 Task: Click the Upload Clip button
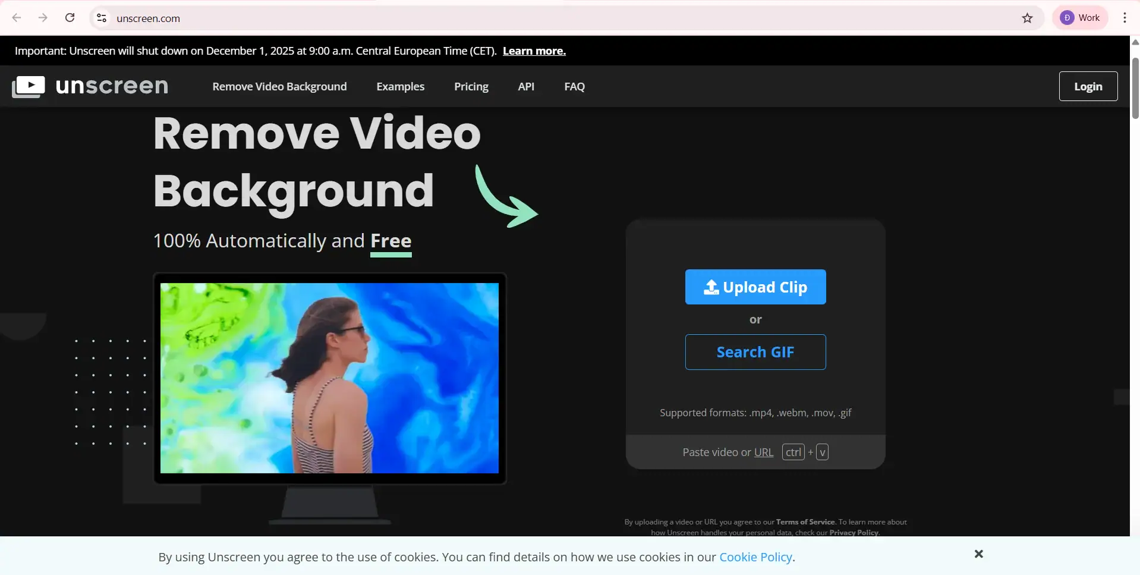(x=755, y=287)
